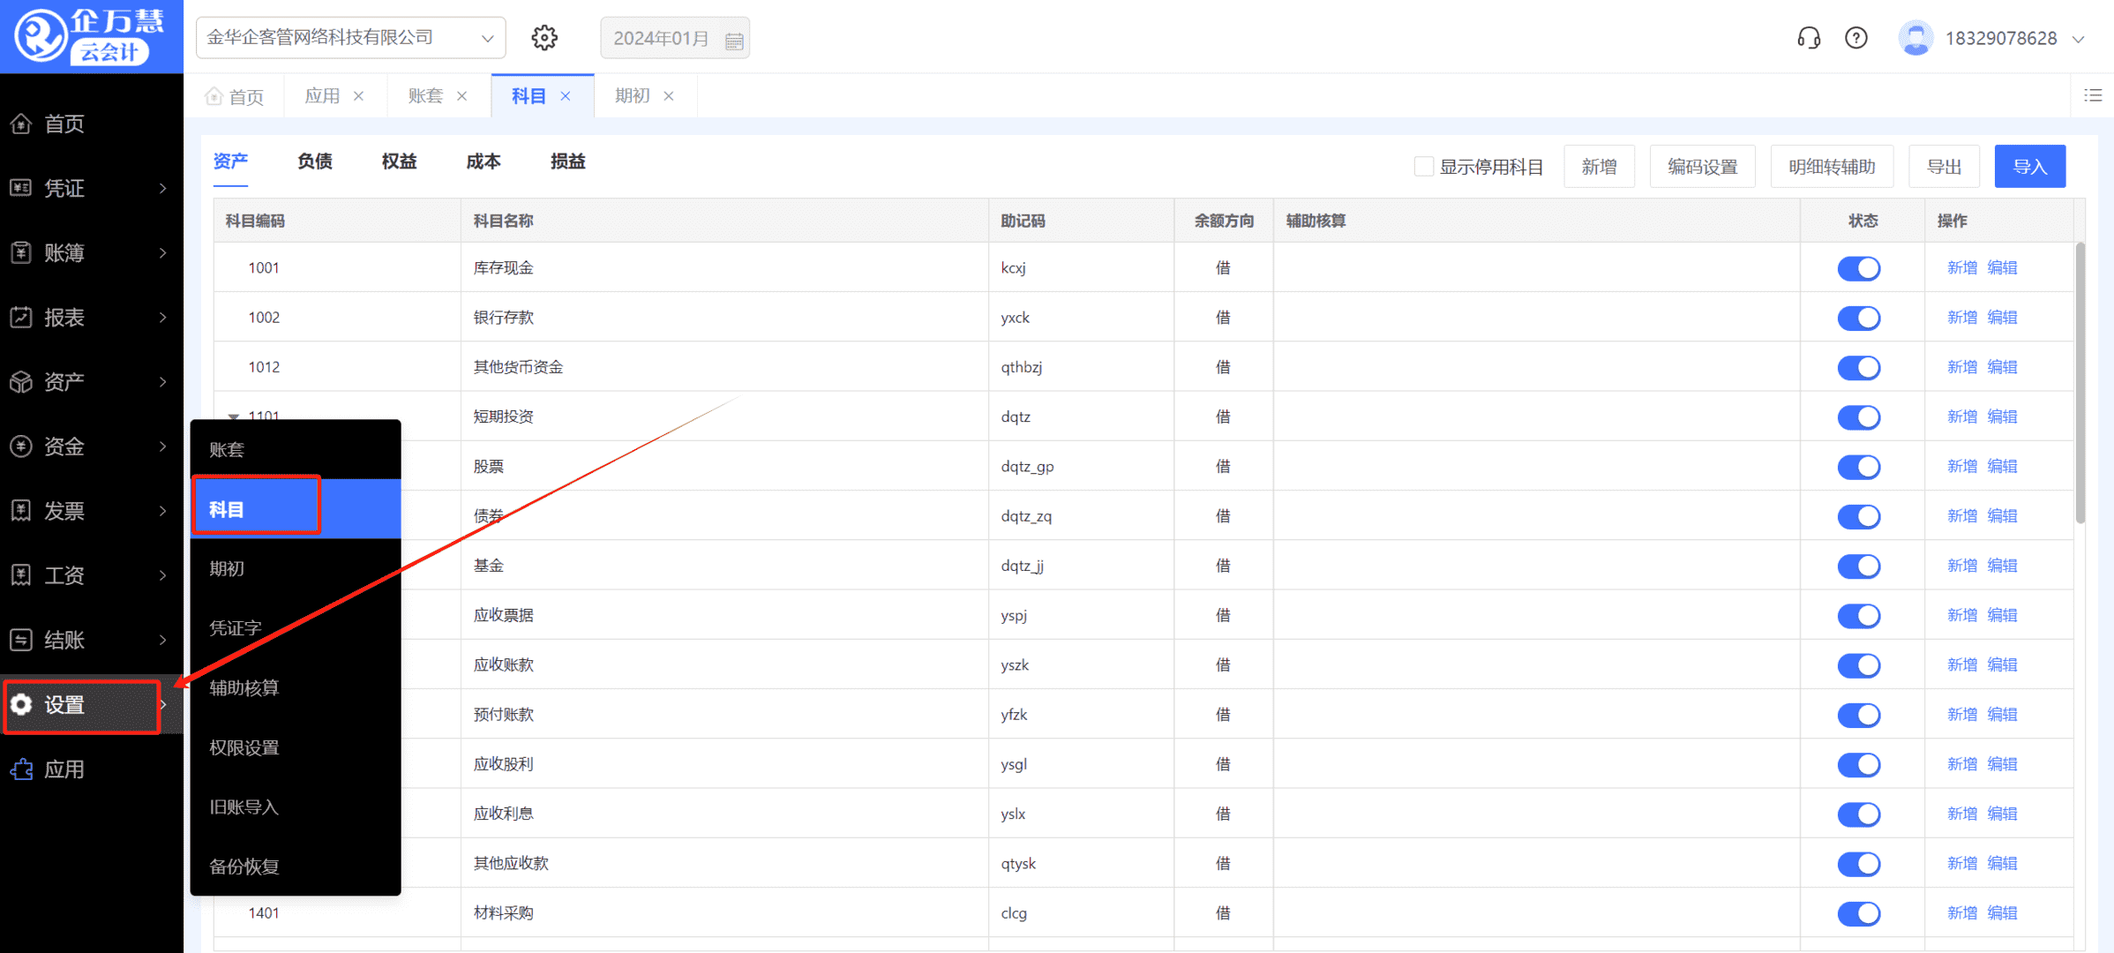Click the settings gear icon beside company name
The height and width of the screenshot is (953, 2114).
coord(544,38)
